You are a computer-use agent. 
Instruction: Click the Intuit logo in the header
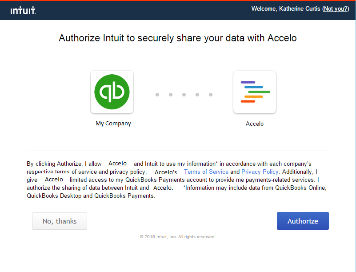click(22, 10)
